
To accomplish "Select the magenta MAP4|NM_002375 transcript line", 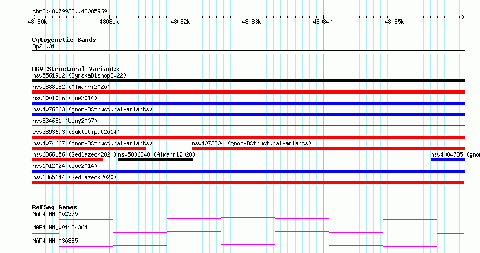I will pos(248,219).
